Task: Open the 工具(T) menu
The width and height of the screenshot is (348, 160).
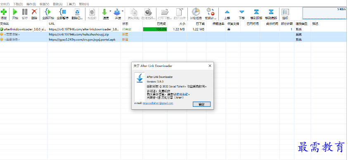Action: tap(71, 4)
